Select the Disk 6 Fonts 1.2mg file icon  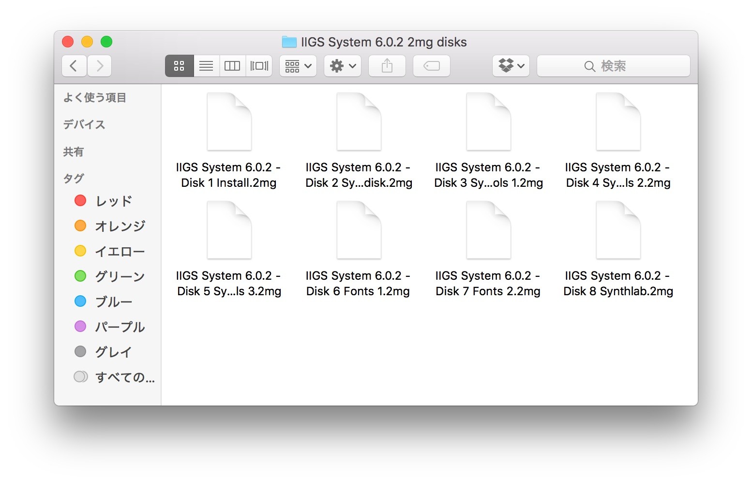(359, 230)
